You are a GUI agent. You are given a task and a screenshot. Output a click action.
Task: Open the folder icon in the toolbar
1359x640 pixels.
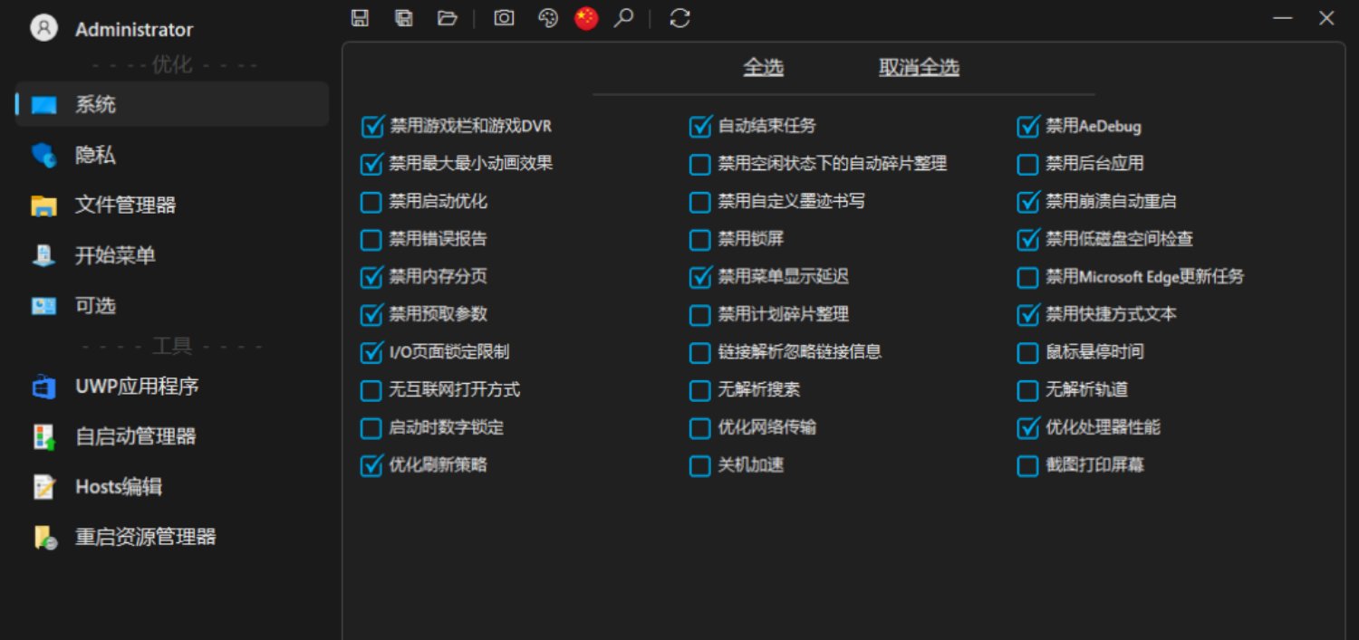[x=447, y=17]
